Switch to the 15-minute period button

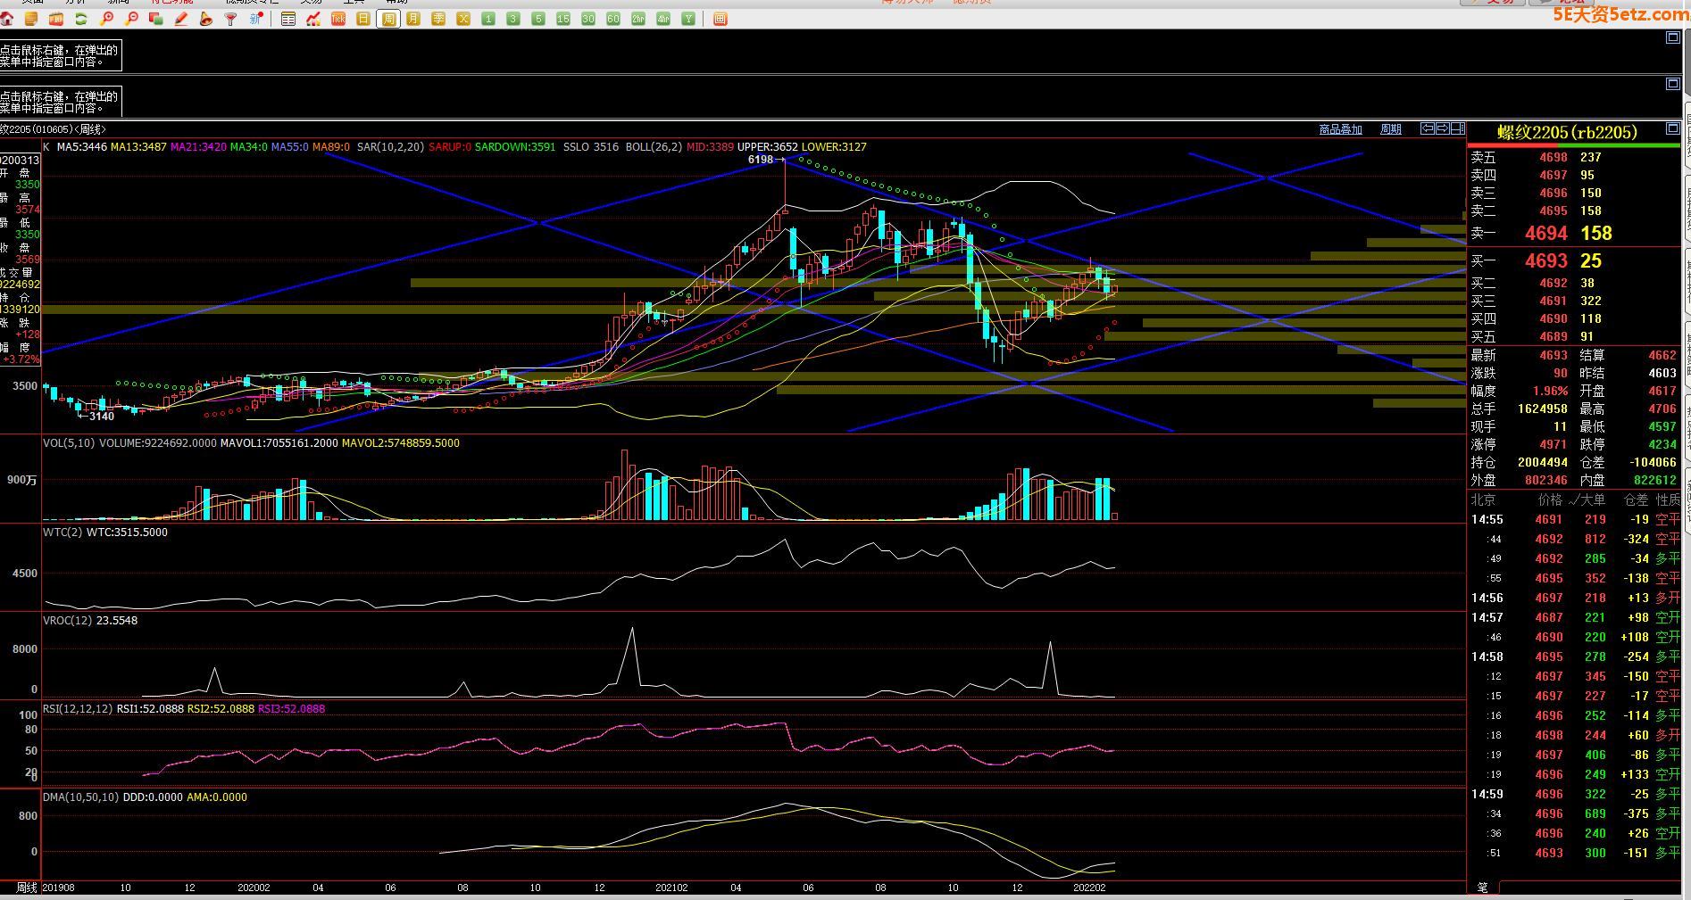click(563, 19)
